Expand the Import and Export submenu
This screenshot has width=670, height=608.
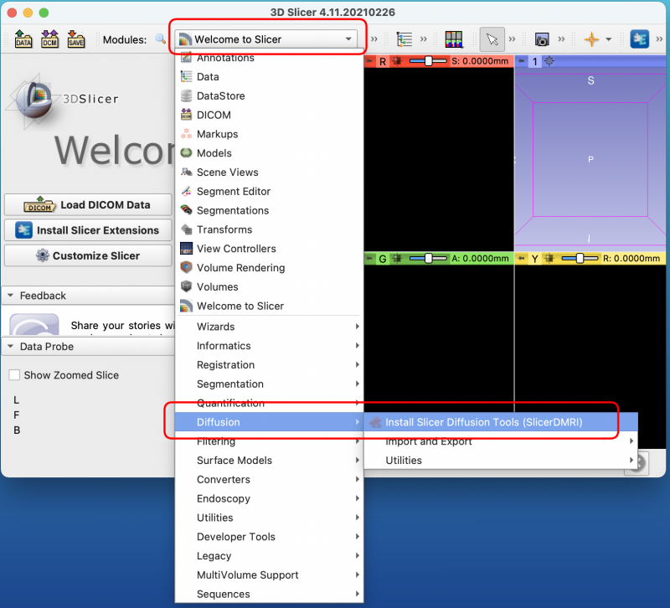pyautogui.click(x=501, y=441)
